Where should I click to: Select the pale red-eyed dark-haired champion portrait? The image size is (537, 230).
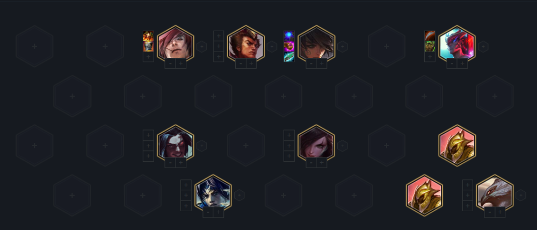pos(176,145)
